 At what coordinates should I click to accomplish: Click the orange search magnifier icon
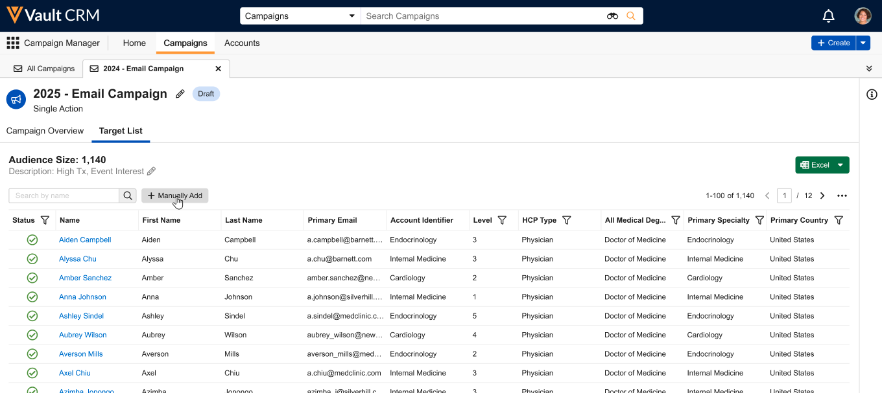tap(631, 16)
